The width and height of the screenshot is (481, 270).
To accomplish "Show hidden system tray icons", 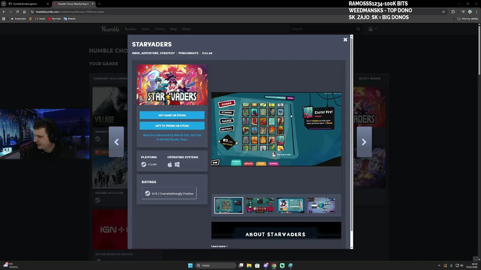I will (x=439, y=265).
